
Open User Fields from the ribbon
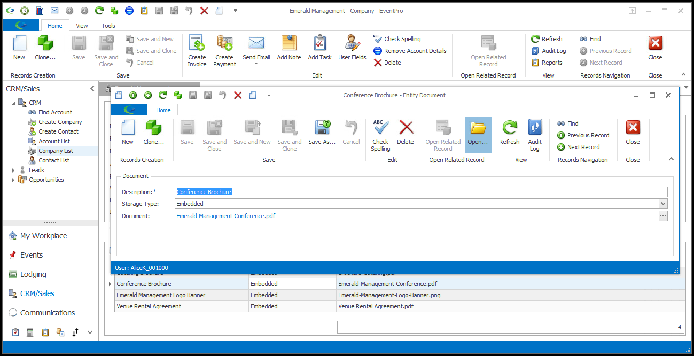[x=352, y=48]
